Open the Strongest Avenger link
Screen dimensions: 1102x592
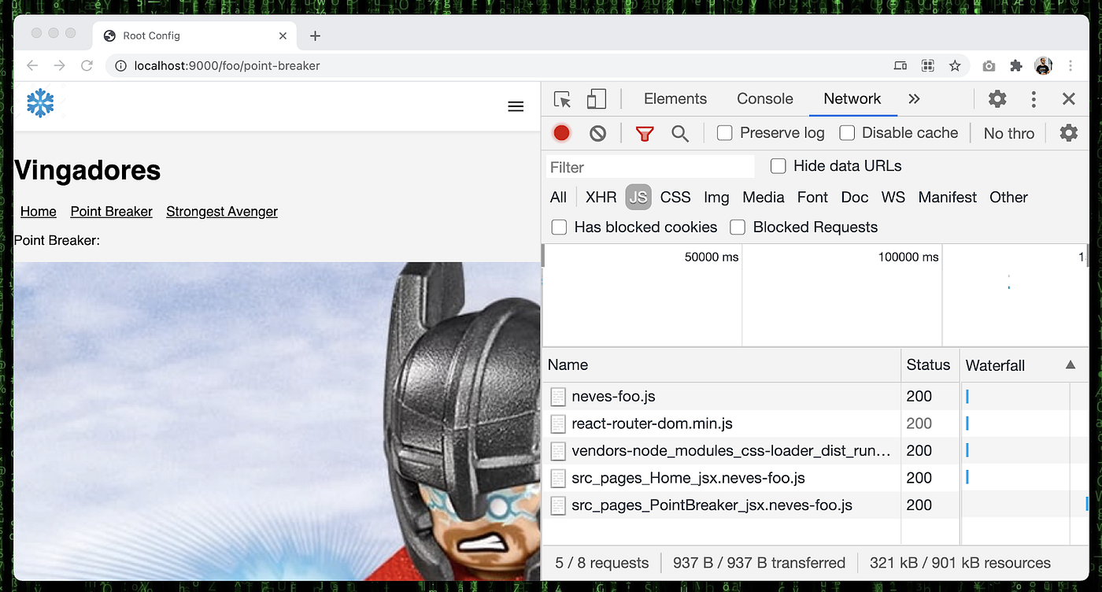point(222,212)
